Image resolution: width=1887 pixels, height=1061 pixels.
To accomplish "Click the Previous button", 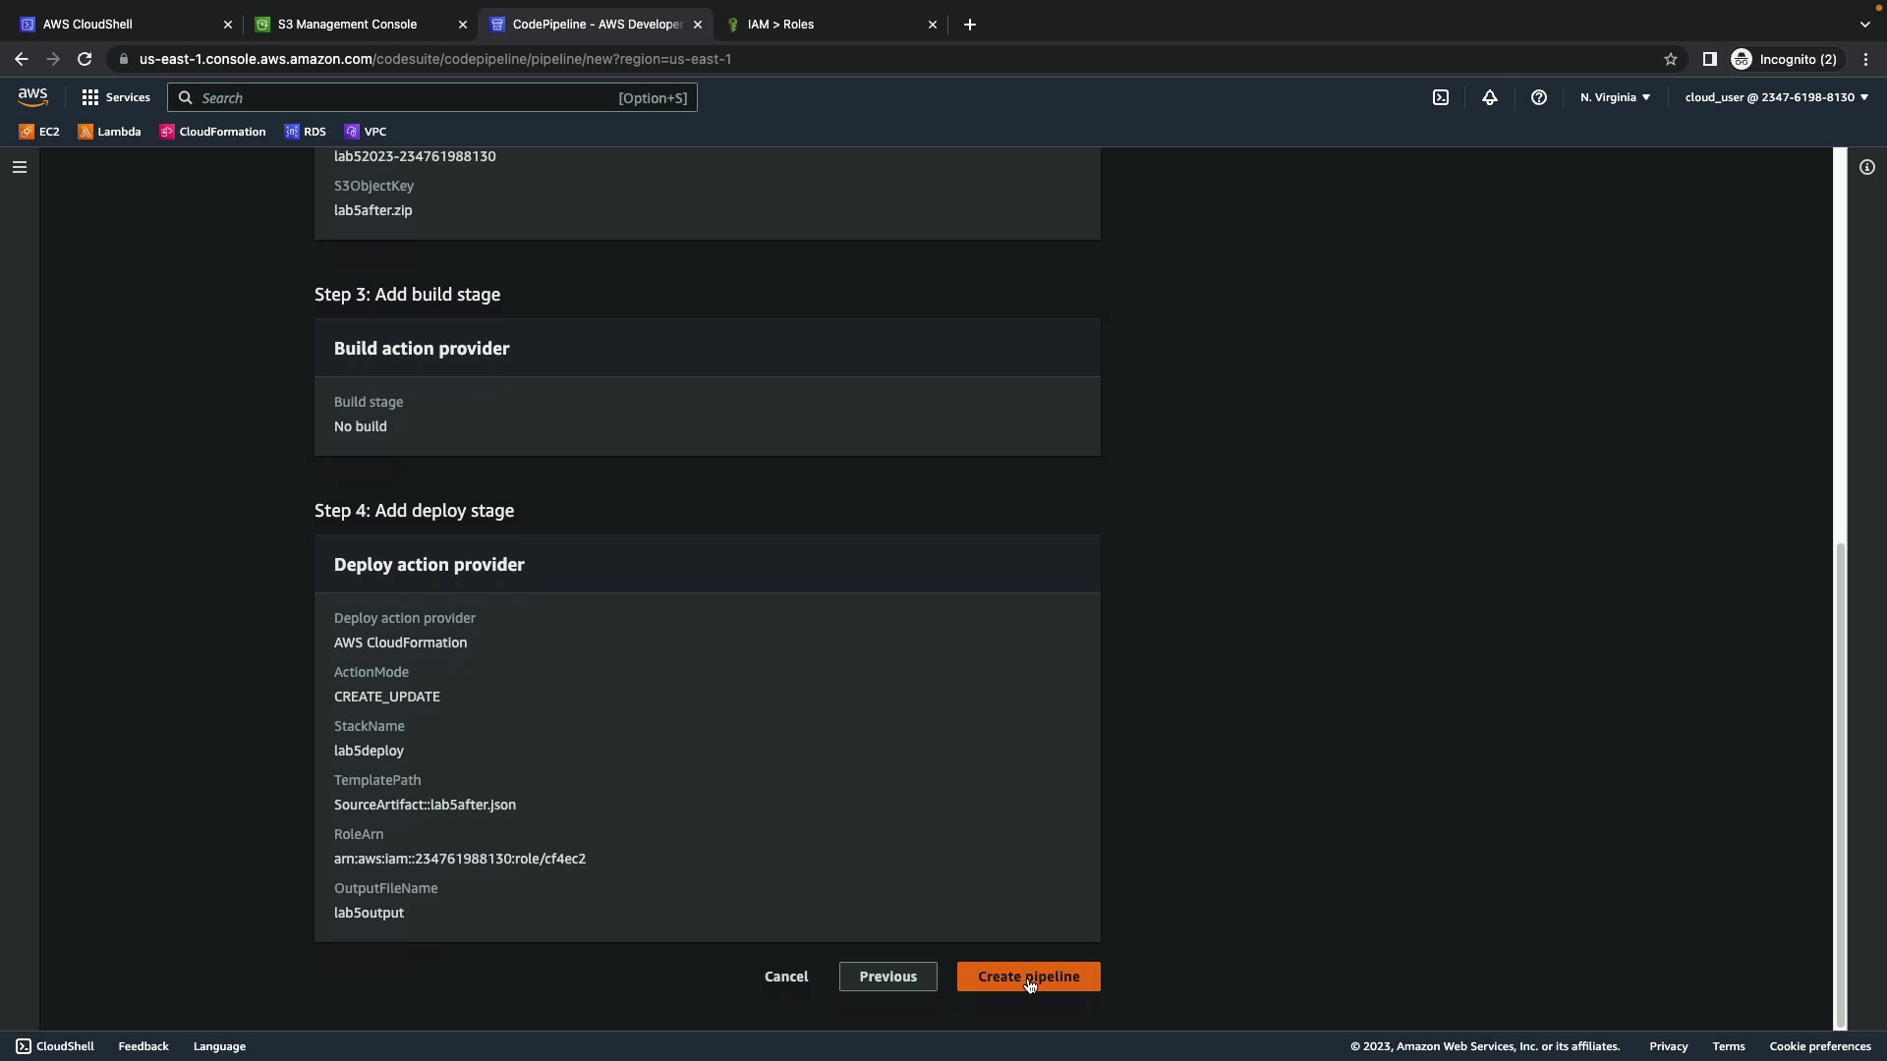I will (x=887, y=977).
